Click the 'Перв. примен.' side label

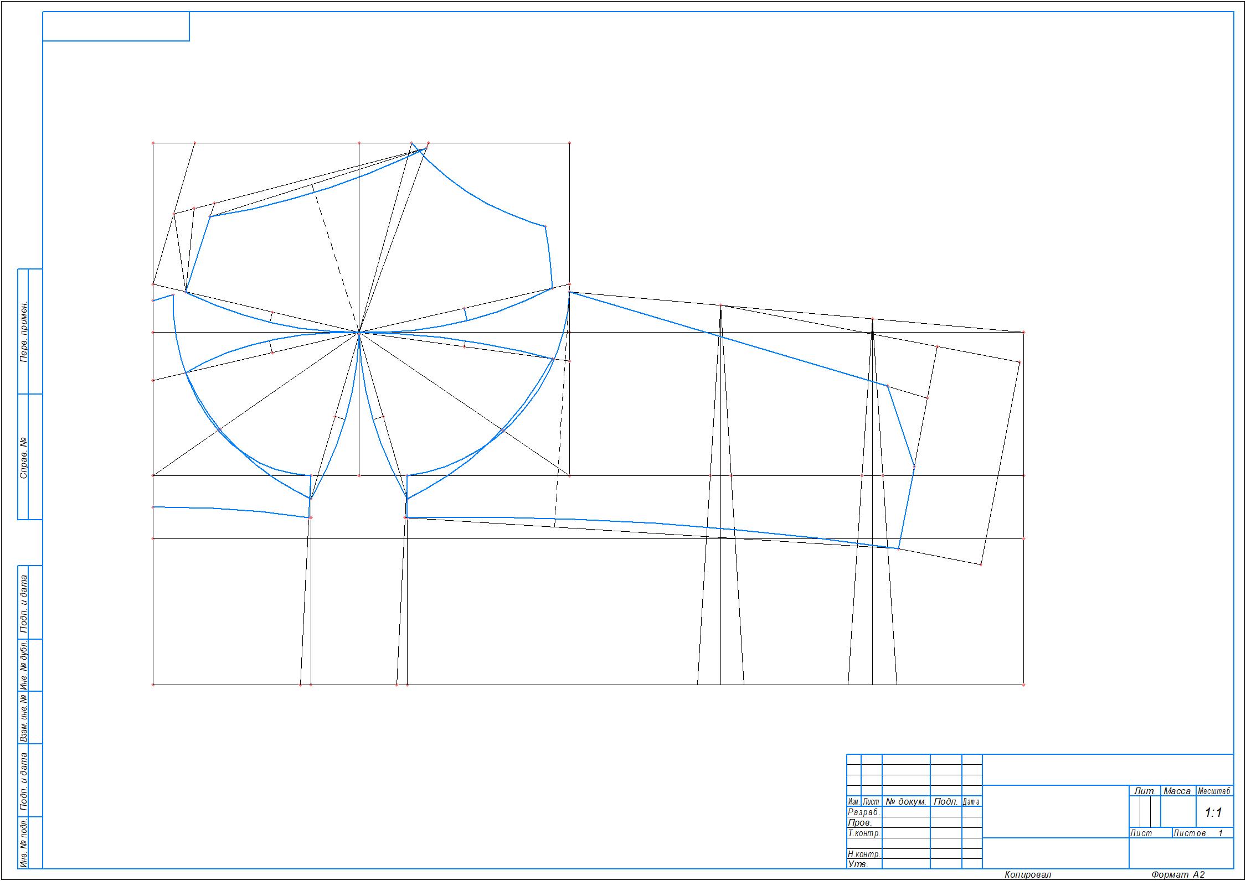point(24,333)
